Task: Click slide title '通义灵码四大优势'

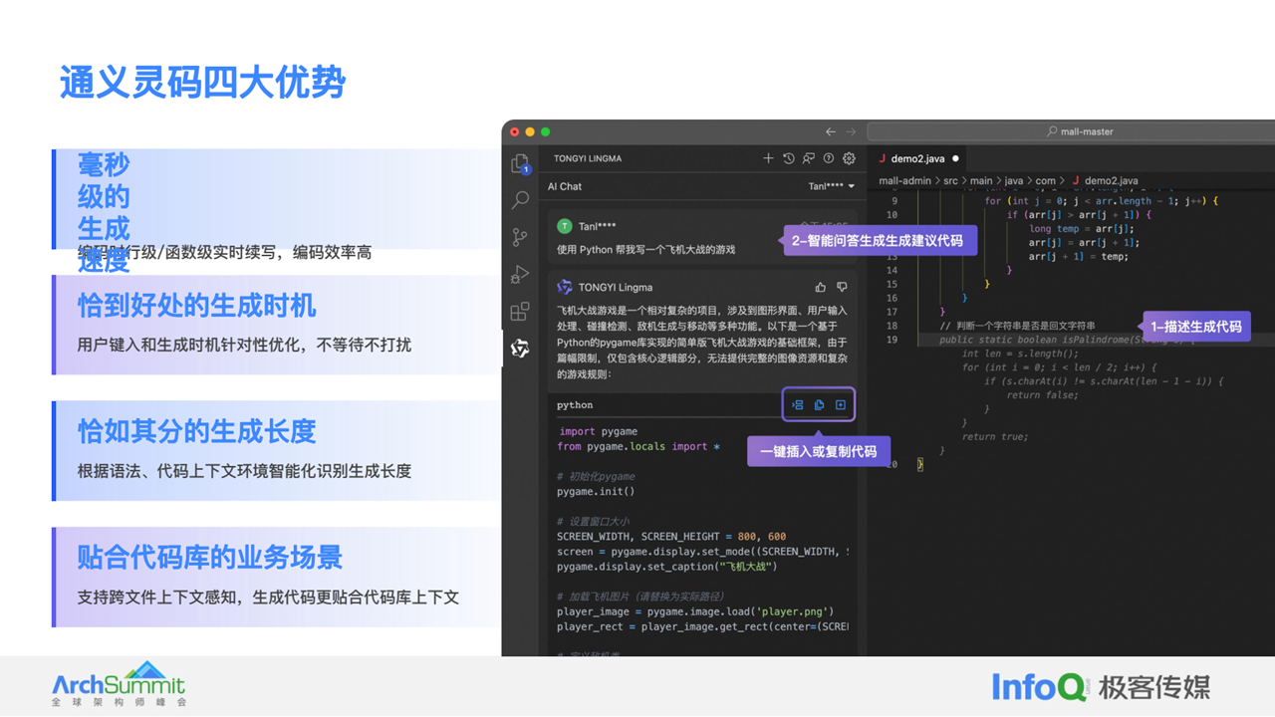Action: (x=202, y=83)
